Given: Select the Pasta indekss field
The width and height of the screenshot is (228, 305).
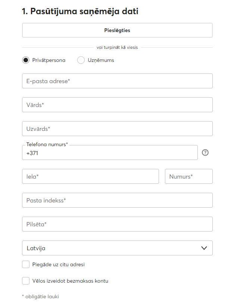Looking at the screenshot, I should pyautogui.click(x=117, y=200).
